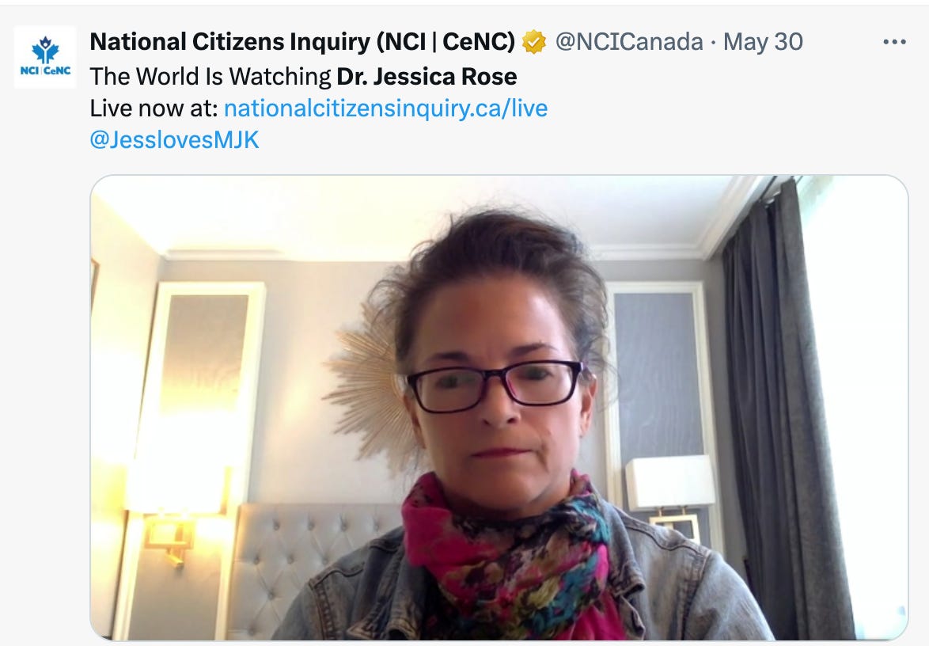This screenshot has height=646, width=929.
Task: Click the bold Dr. Jessica Rose text
Action: coord(427,77)
